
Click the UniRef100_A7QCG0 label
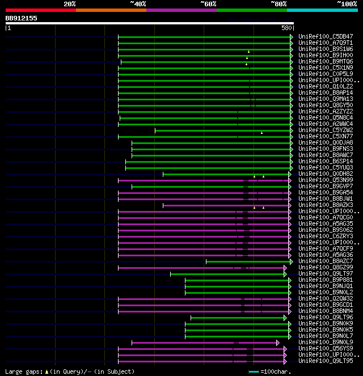326,217
